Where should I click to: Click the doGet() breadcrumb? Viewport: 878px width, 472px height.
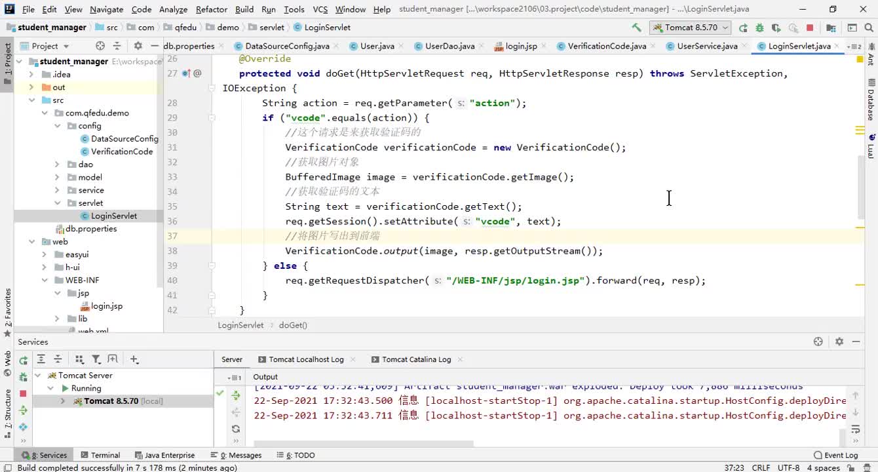pyautogui.click(x=293, y=325)
